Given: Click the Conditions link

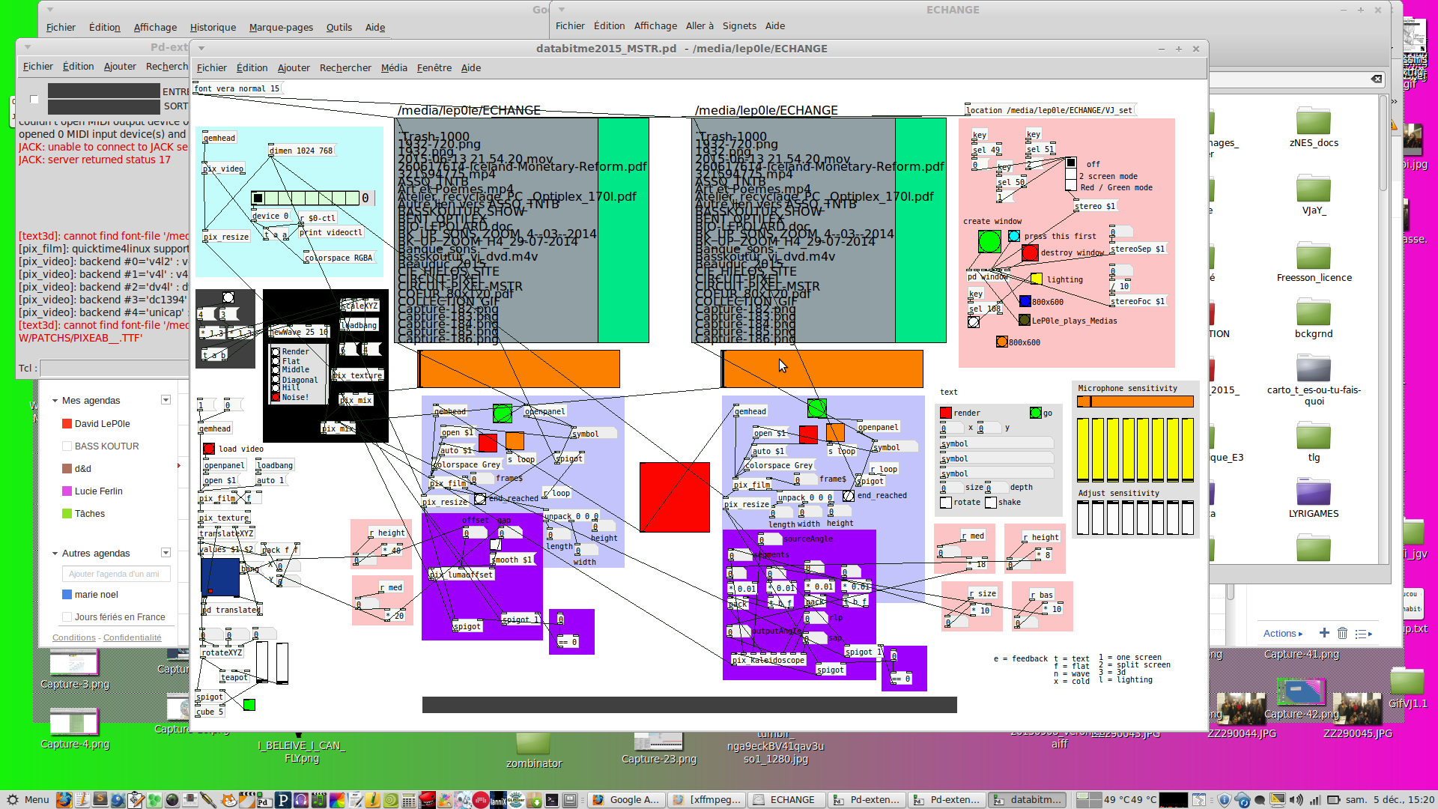Looking at the screenshot, I should (73, 637).
